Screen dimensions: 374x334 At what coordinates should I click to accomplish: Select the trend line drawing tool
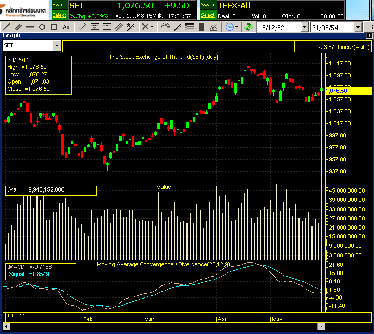click(7, 27)
